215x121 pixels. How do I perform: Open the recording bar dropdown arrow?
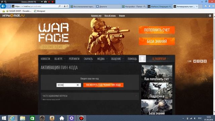click(x=42, y=2)
